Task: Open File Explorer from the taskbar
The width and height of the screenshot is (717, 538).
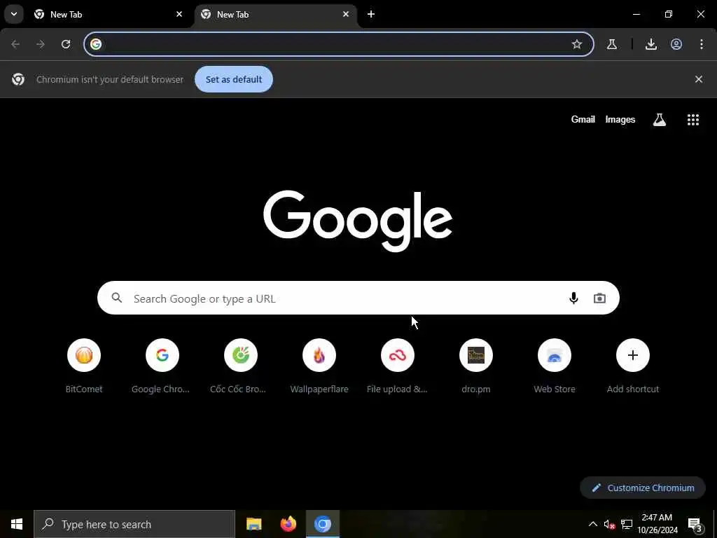Action: pos(253,524)
